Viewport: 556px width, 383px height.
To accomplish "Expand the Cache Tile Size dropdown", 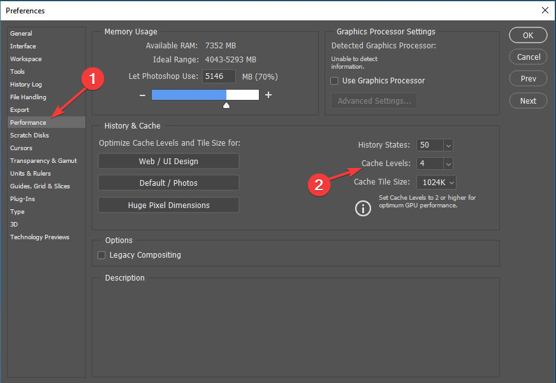I will 436,183.
